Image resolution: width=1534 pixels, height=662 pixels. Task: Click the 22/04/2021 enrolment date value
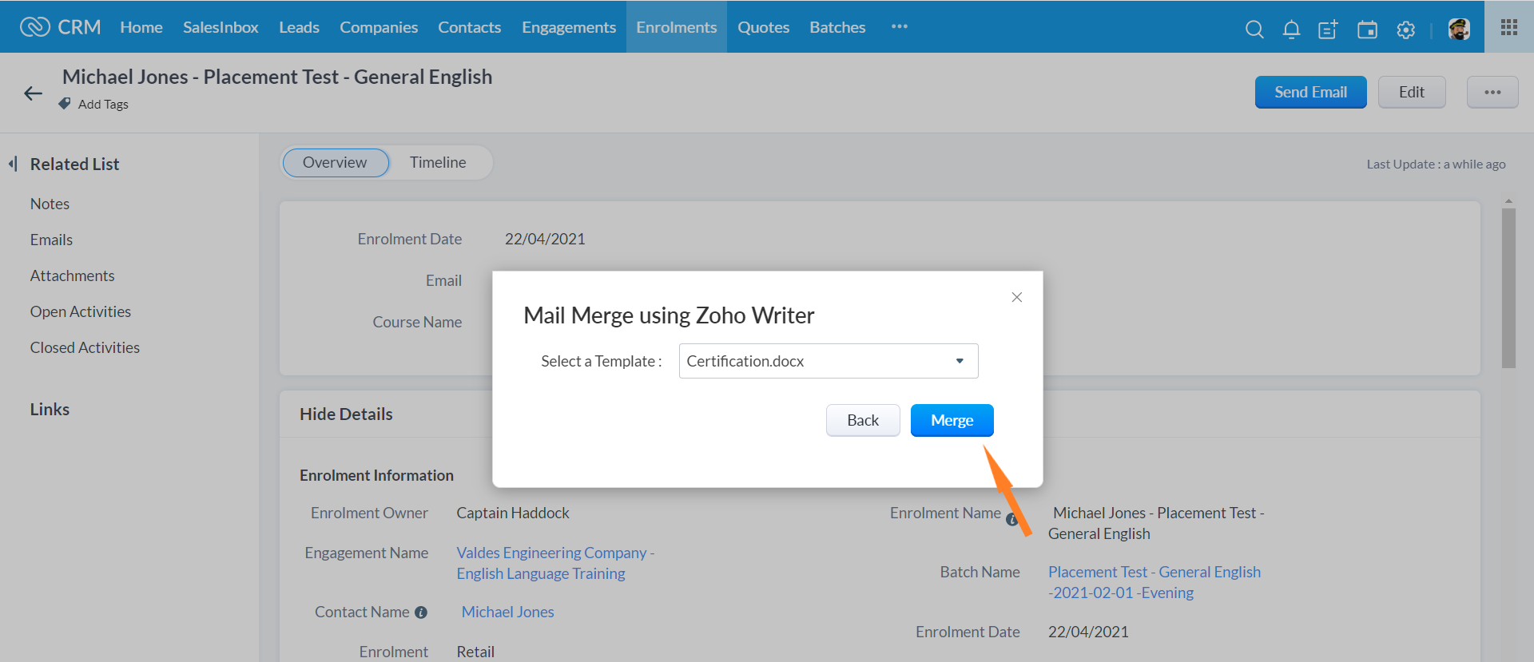click(x=545, y=239)
